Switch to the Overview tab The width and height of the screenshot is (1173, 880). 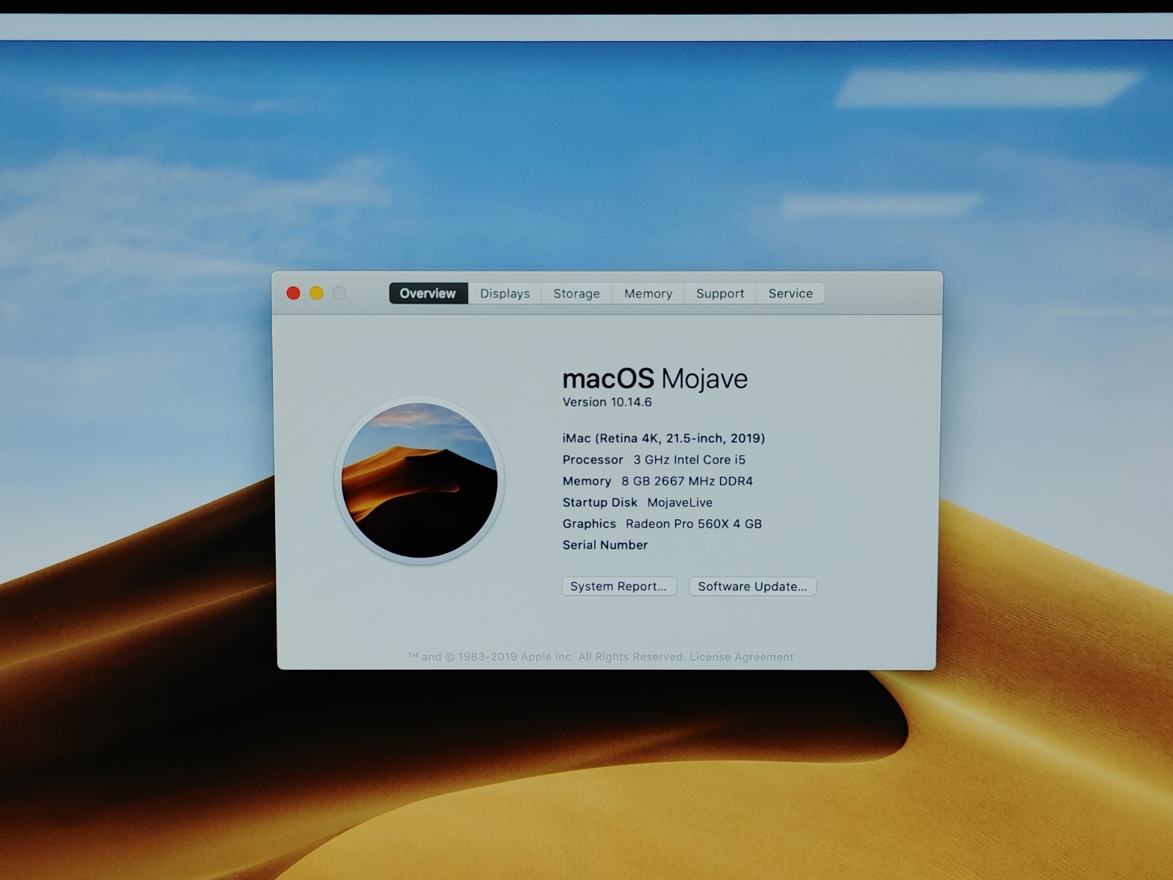pyautogui.click(x=428, y=293)
